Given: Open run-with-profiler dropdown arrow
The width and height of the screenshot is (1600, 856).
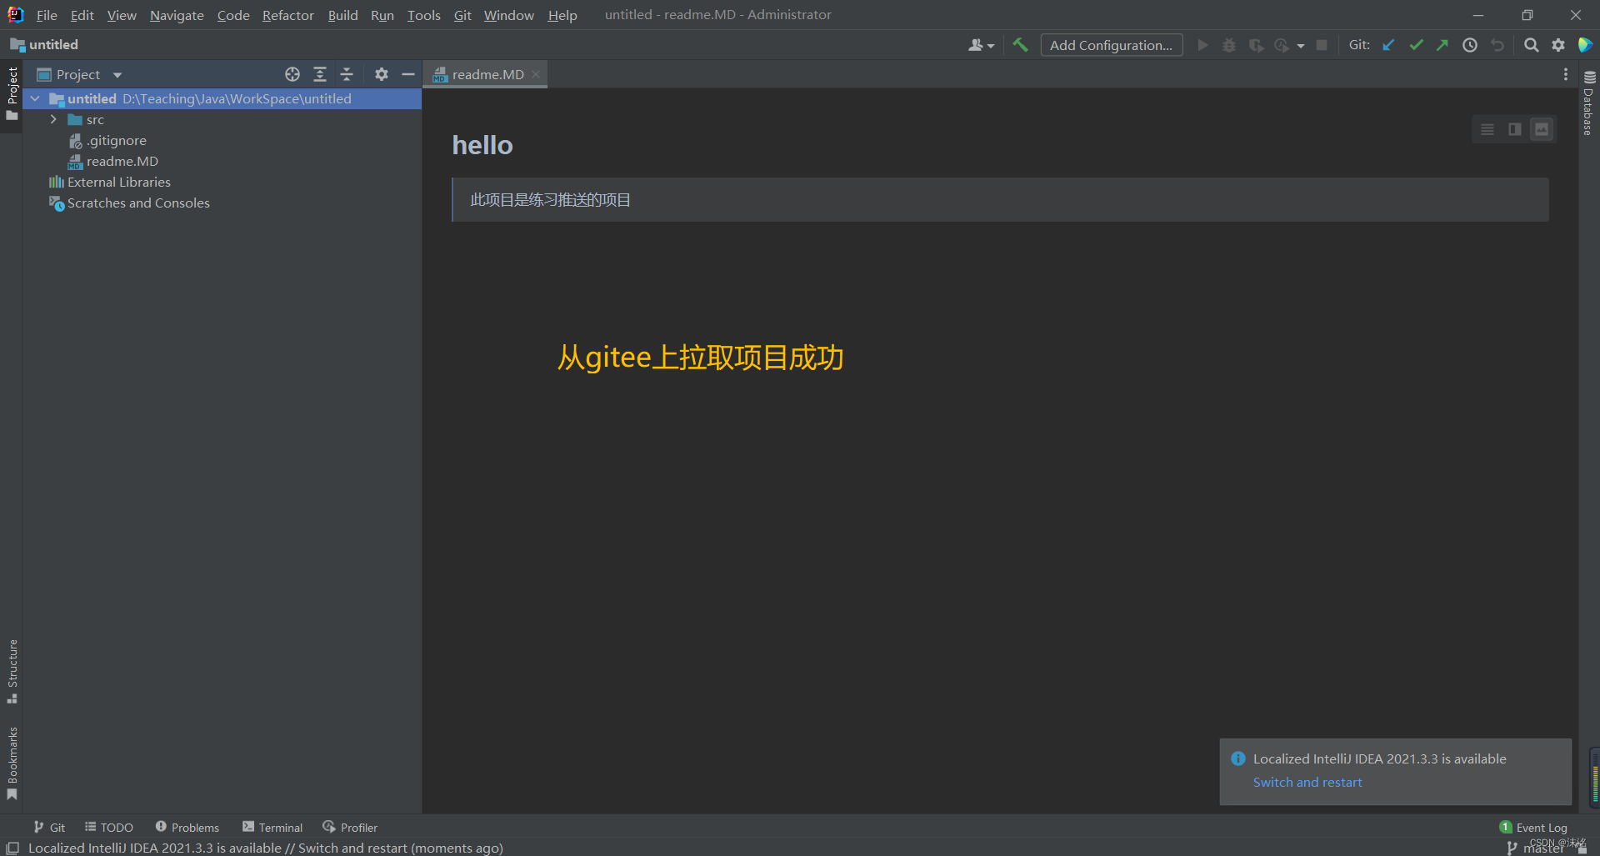Looking at the screenshot, I should pyautogui.click(x=1301, y=46).
